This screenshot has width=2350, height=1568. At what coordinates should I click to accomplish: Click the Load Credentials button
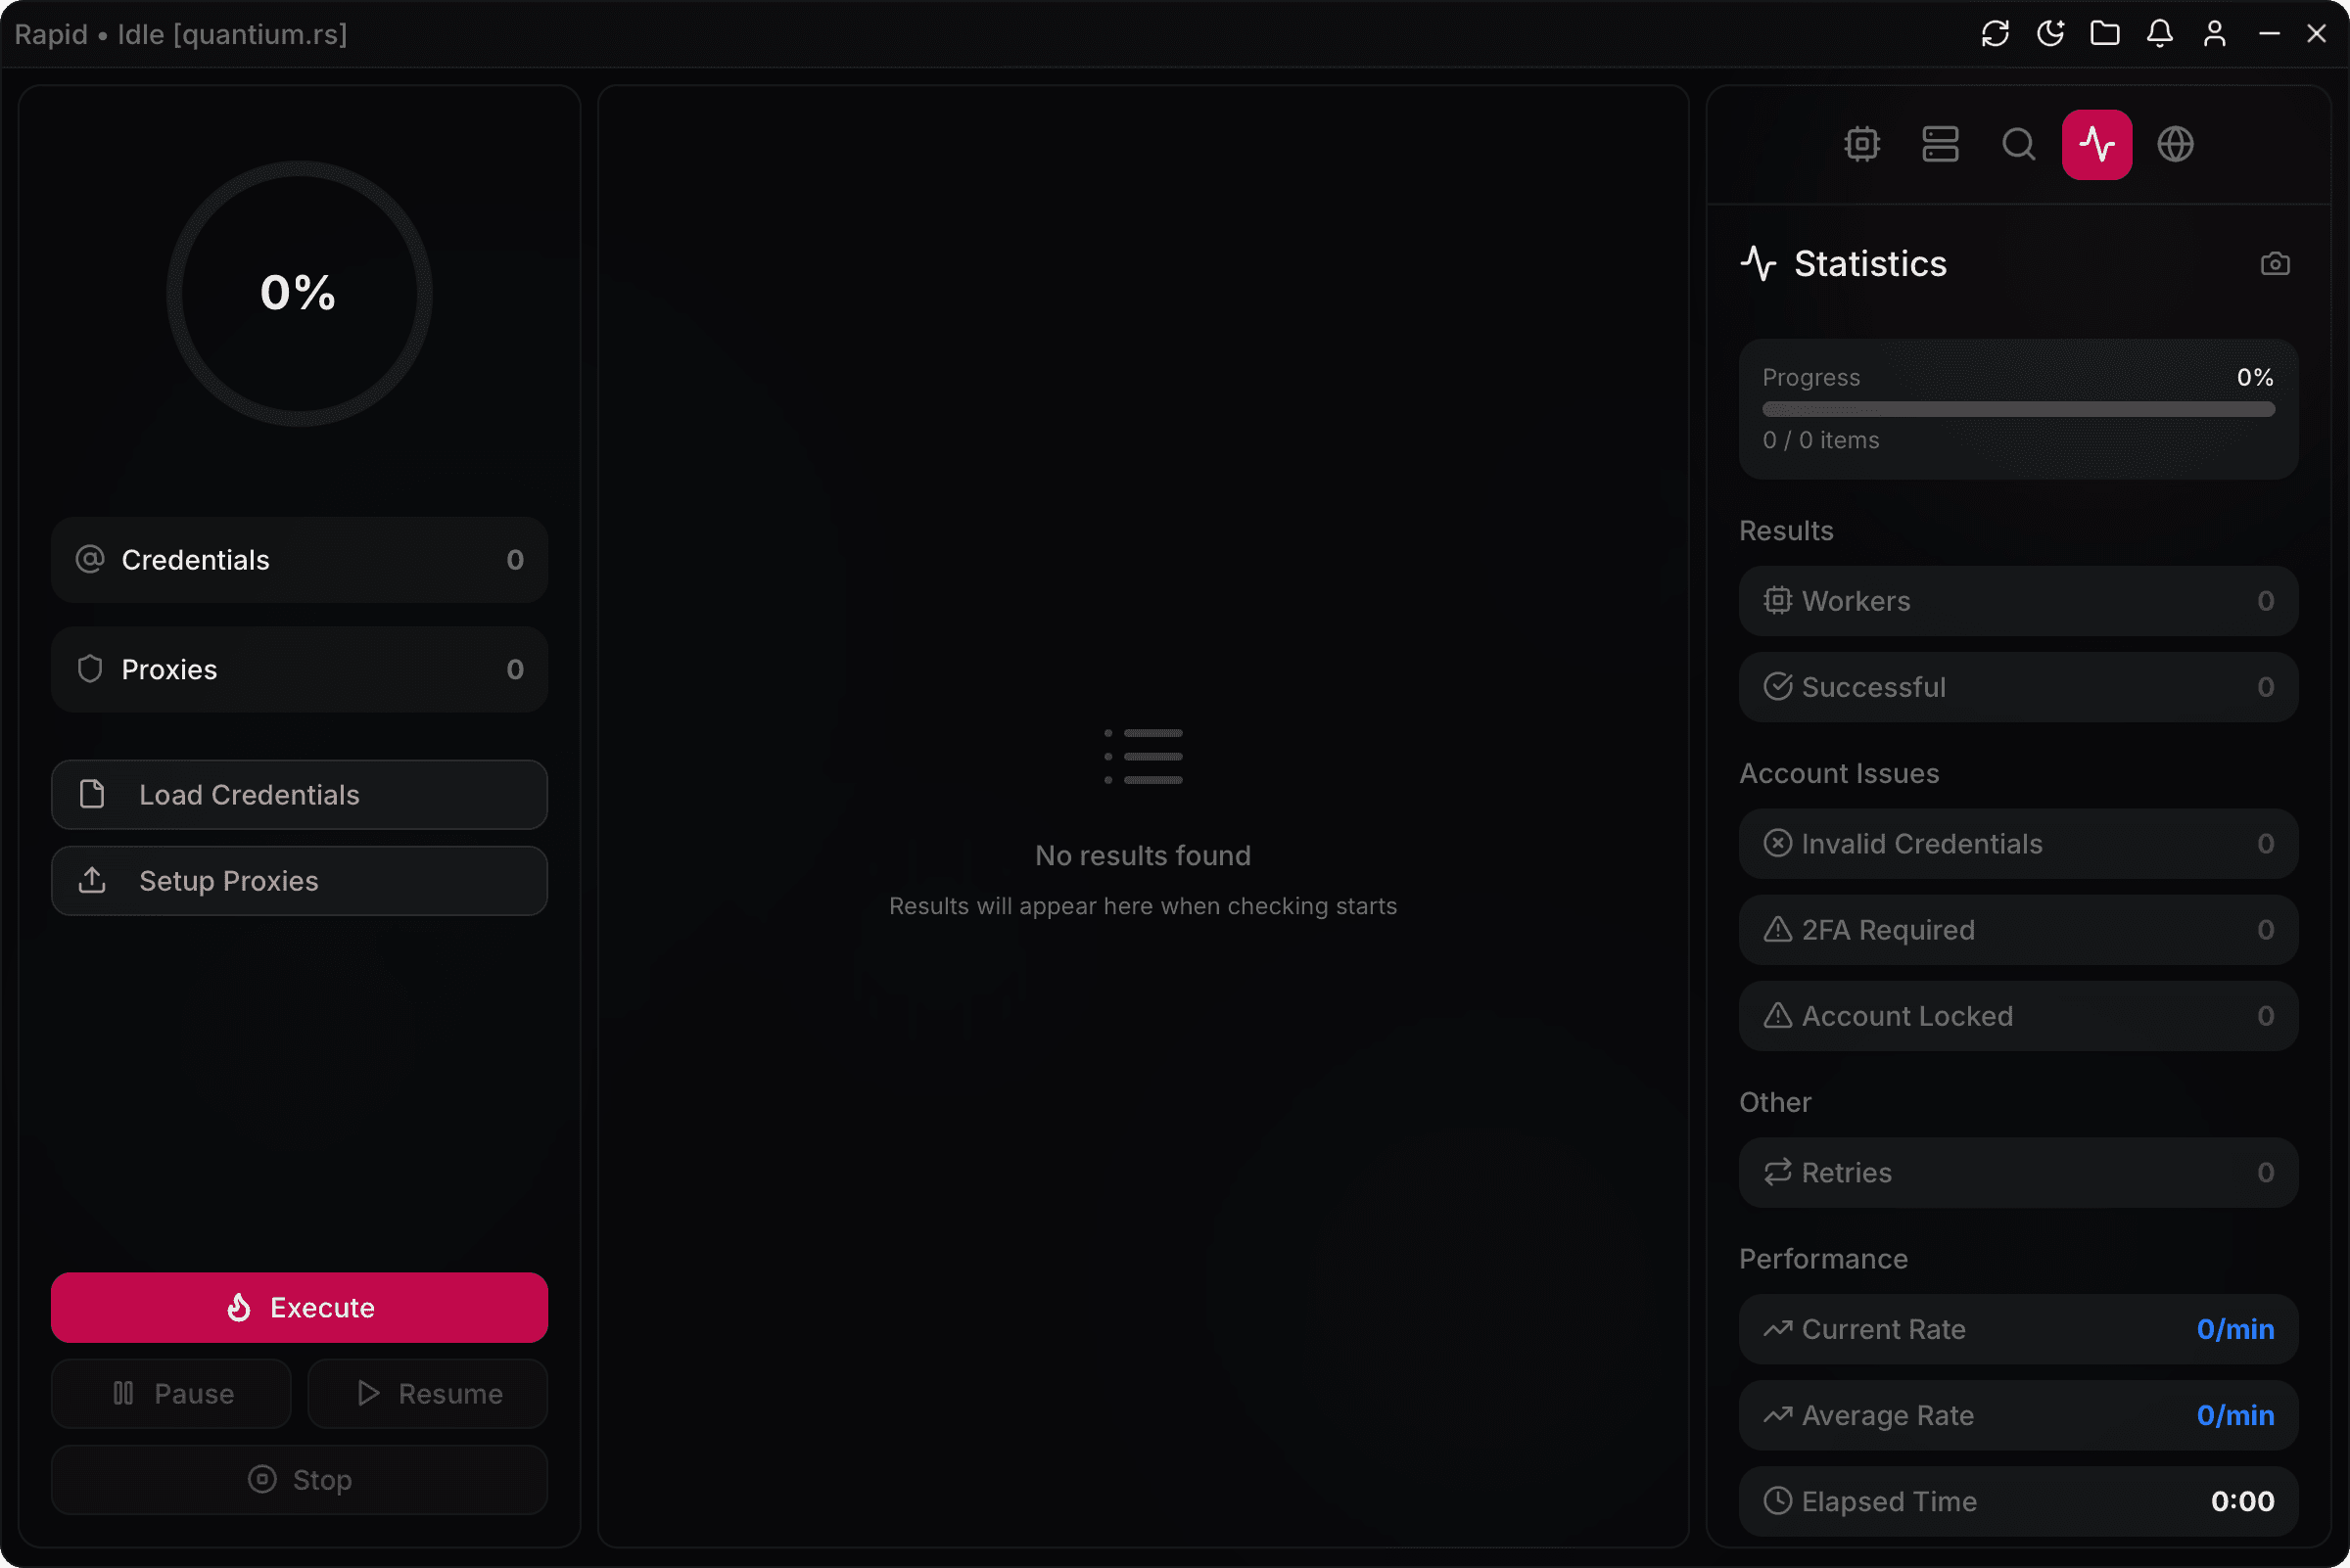click(299, 795)
